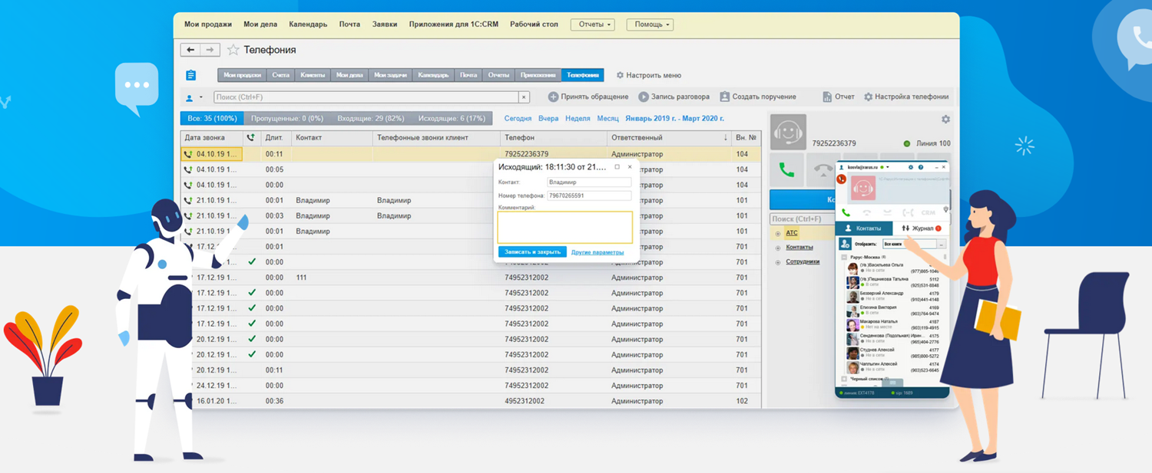Switch to the Клиенты tab
This screenshot has width=1152, height=473.
pos(313,75)
